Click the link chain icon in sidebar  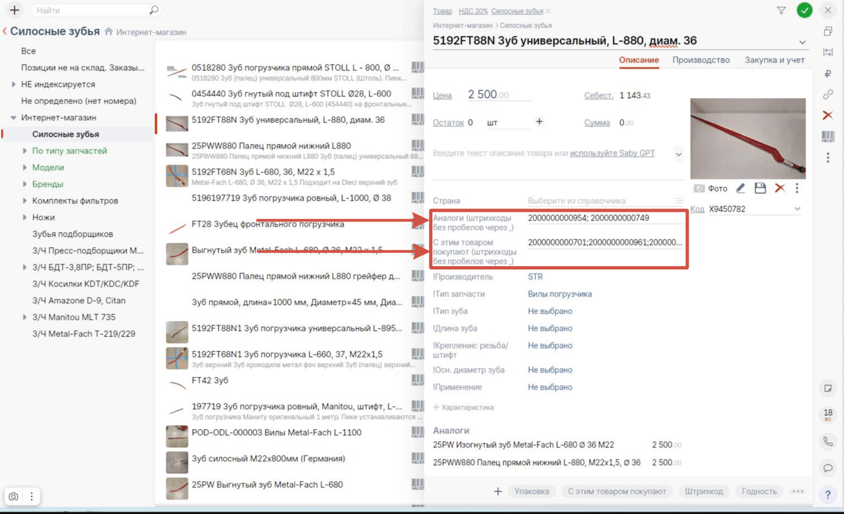click(828, 94)
